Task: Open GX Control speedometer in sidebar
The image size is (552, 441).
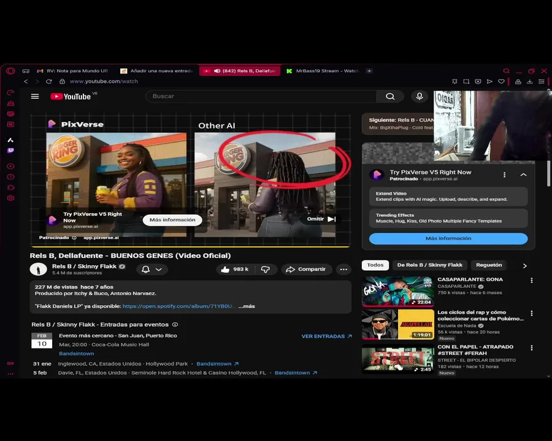Action: click(x=10, y=92)
